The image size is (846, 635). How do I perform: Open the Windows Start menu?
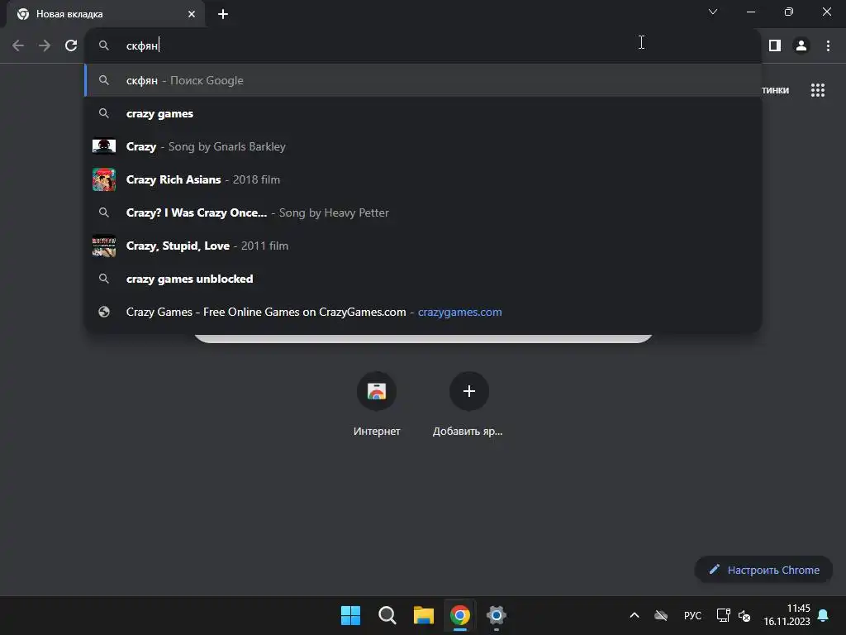tap(350, 615)
